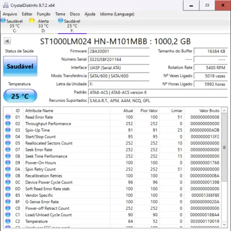Click scroll down arrow of attribute list
The width and height of the screenshot is (231, 231).
coord(225,225)
